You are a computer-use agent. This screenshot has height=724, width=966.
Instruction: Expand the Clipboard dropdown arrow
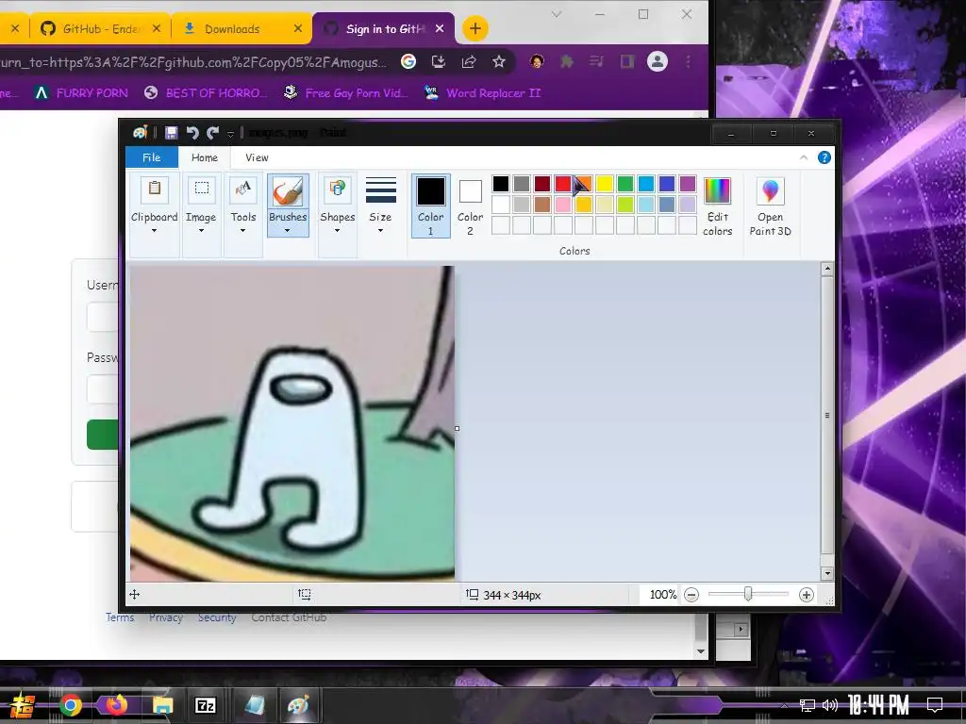(154, 230)
